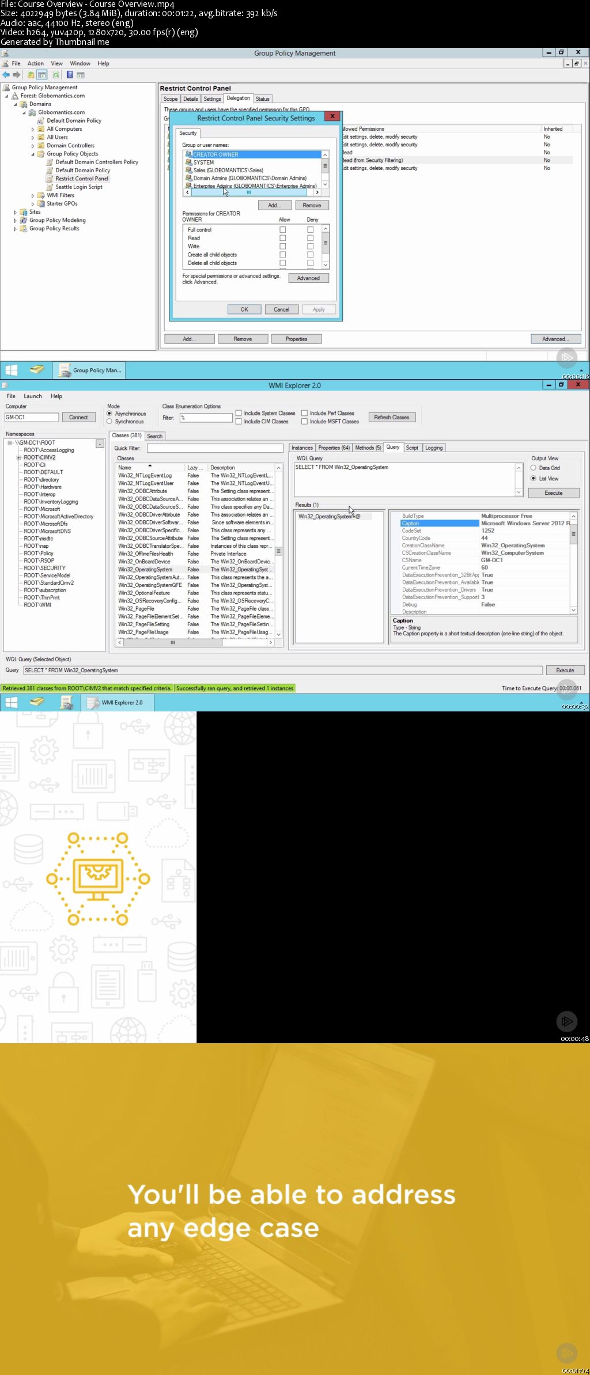Expand the WMI Filters tree node
This screenshot has height=1375, width=590.
click(x=33, y=195)
